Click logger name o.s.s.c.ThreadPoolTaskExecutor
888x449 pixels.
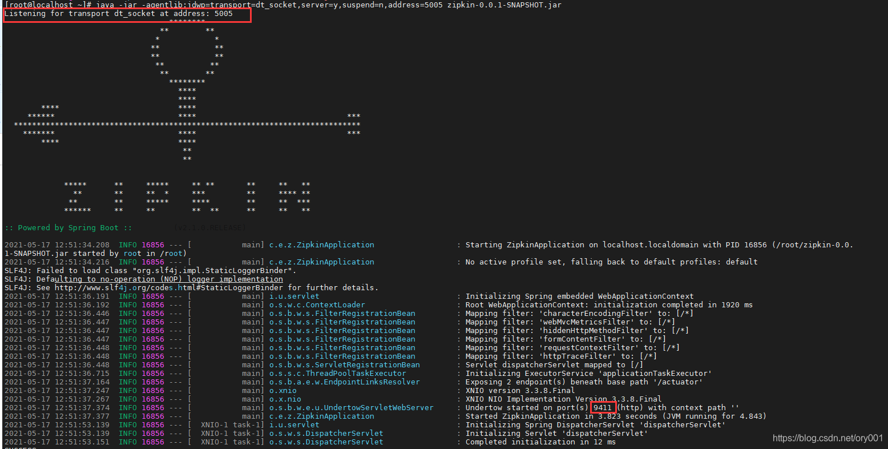tap(338, 373)
